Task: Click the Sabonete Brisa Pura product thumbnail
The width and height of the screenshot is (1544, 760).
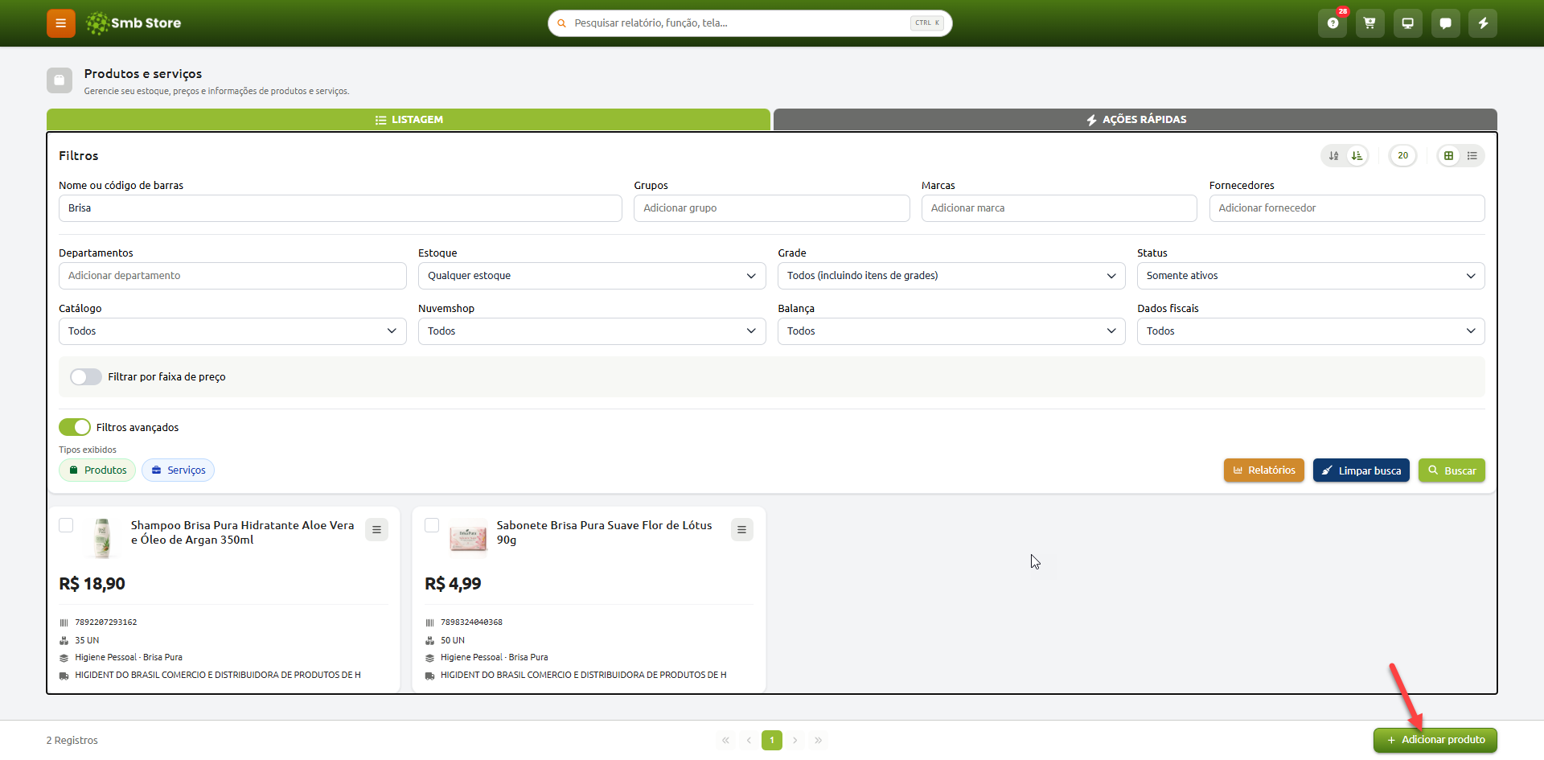Action: pyautogui.click(x=468, y=538)
